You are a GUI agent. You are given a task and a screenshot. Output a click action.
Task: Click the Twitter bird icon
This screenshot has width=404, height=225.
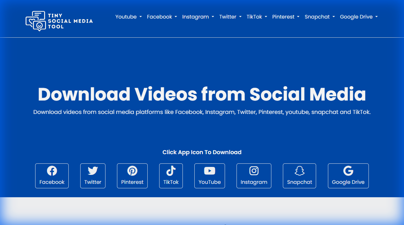[93, 171]
